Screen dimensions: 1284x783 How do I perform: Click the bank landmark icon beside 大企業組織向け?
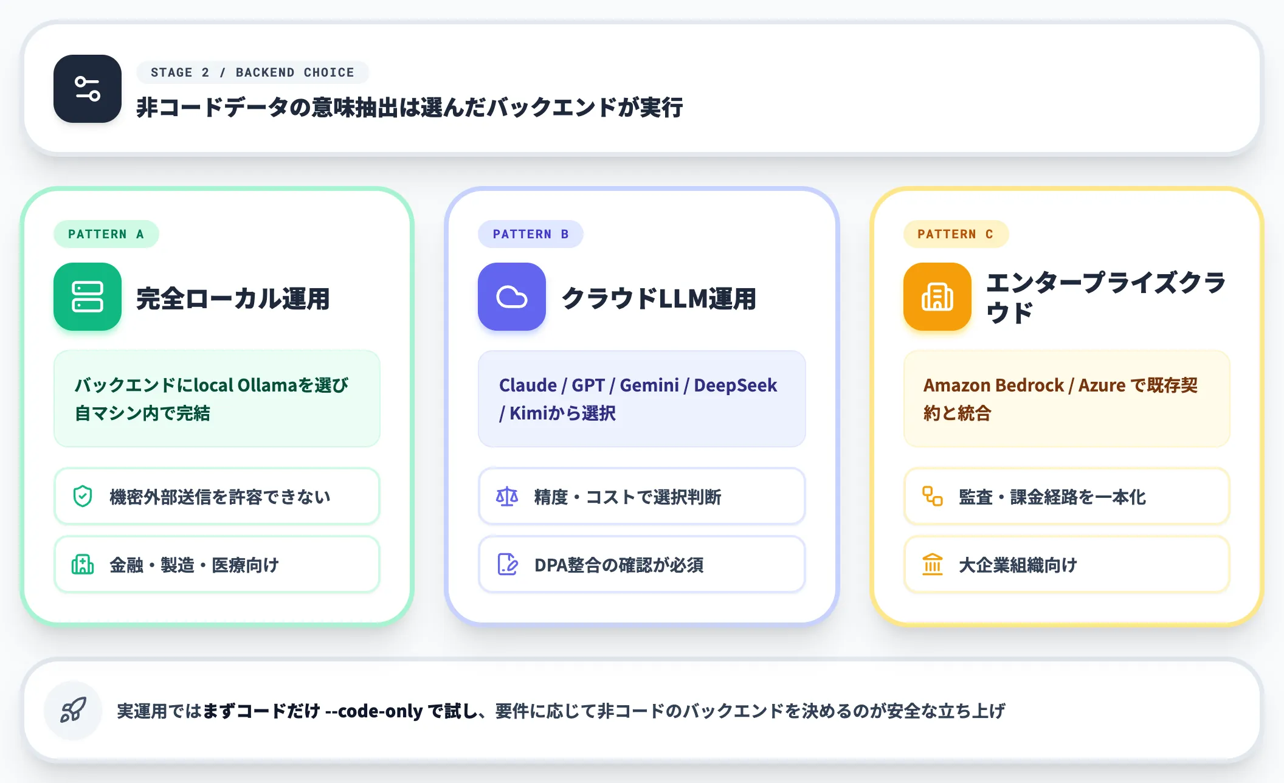[x=932, y=564]
